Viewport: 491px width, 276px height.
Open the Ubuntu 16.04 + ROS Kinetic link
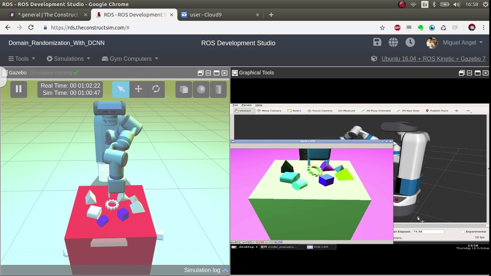433,59
